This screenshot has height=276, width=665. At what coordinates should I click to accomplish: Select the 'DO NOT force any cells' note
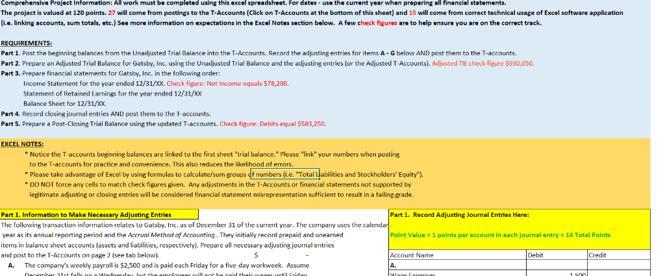218,185
